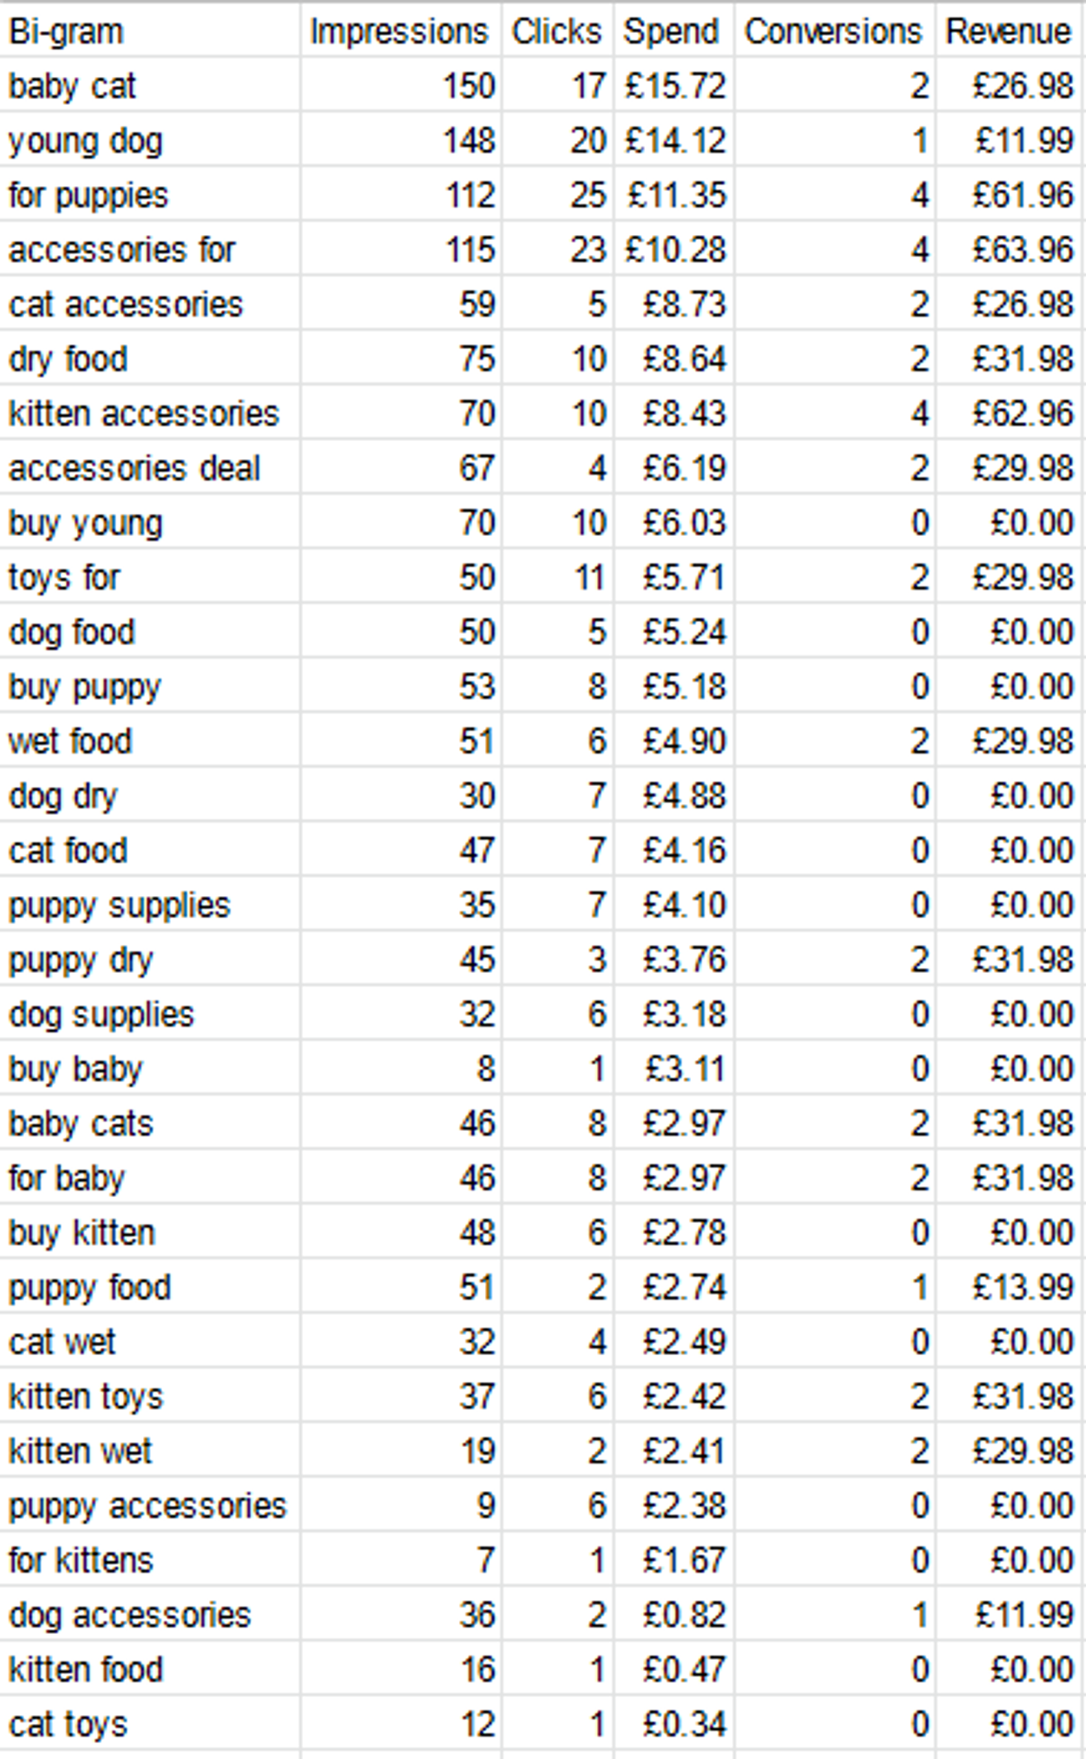Viewport: 1086px width, 1759px height.
Task: Select the Impressions column header
Action: pos(400,31)
